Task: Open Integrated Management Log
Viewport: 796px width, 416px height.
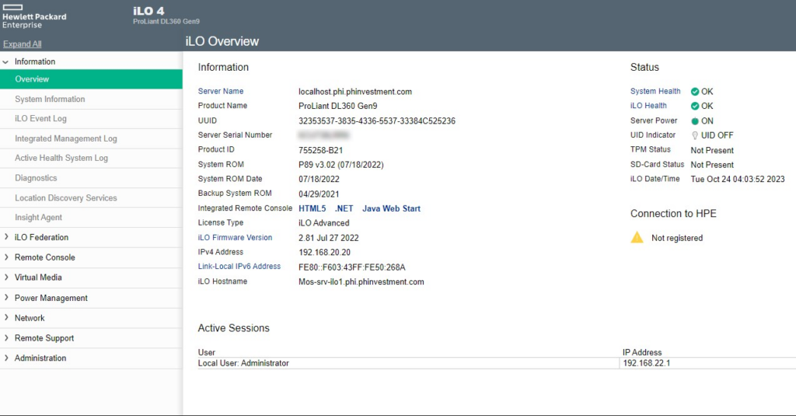Action: tap(92, 138)
